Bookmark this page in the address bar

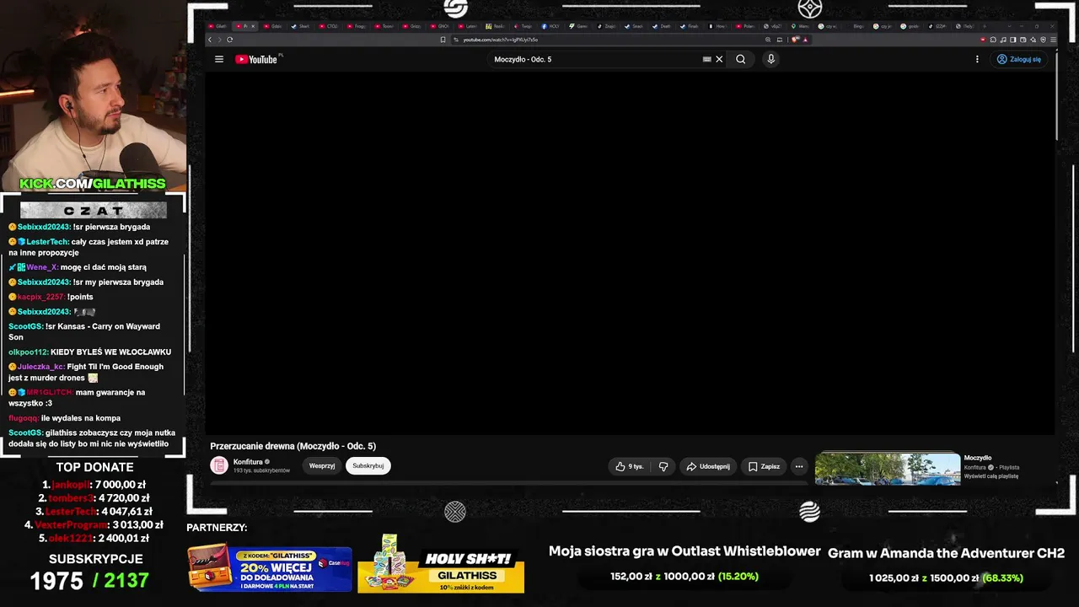tap(443, 40)
